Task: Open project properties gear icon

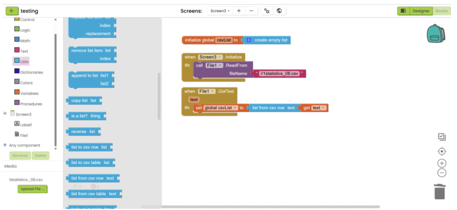Action: (267, 11)
